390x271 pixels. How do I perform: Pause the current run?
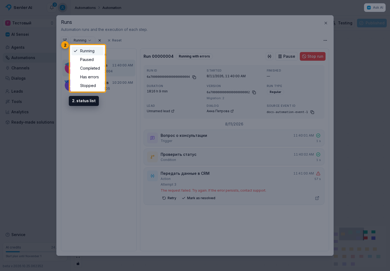287,56
